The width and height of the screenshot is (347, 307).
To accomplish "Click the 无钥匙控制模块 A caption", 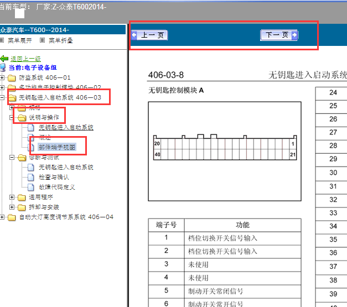I will click(176, 90).
